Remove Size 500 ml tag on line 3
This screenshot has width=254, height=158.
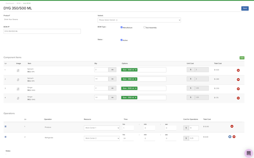[x=136, y=88]
